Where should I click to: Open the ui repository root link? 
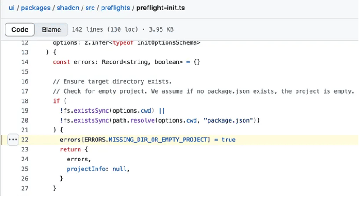[x=12, y=8]
